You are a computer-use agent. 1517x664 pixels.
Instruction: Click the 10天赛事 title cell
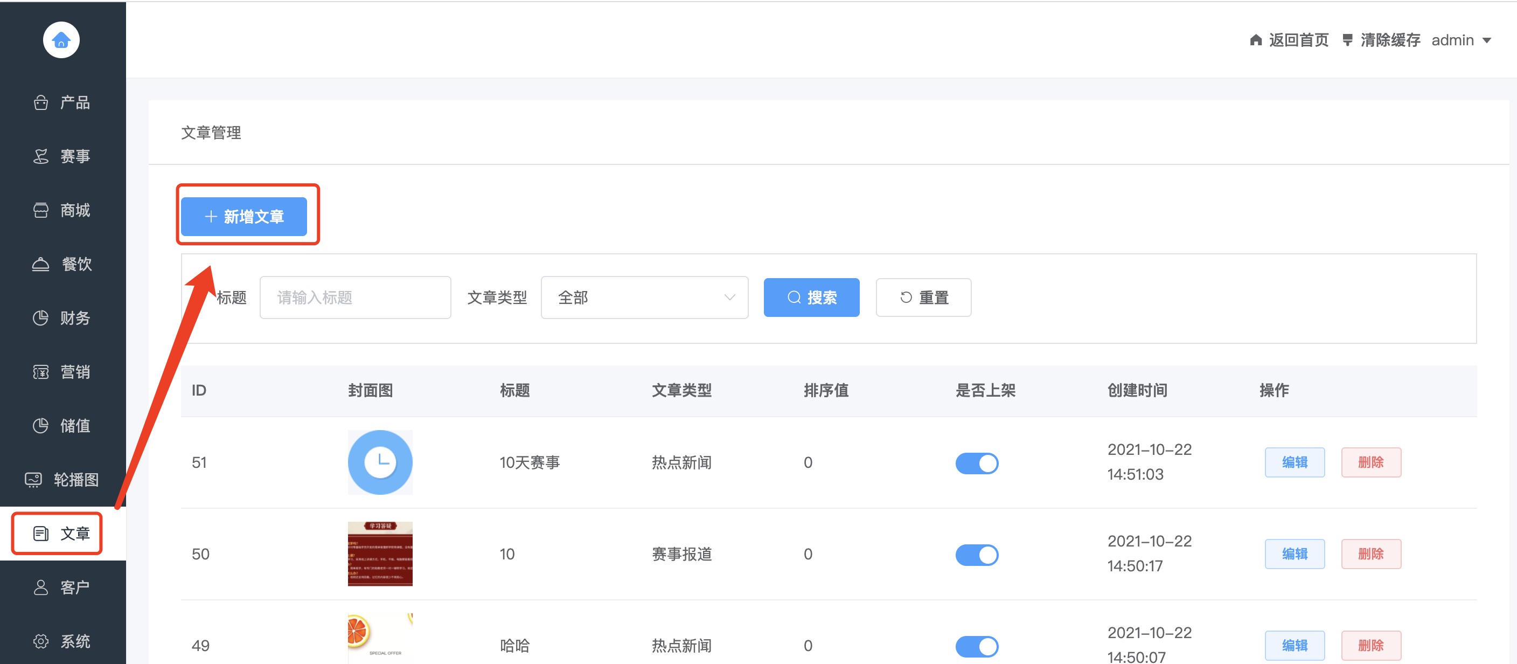(x=530, y=462)
